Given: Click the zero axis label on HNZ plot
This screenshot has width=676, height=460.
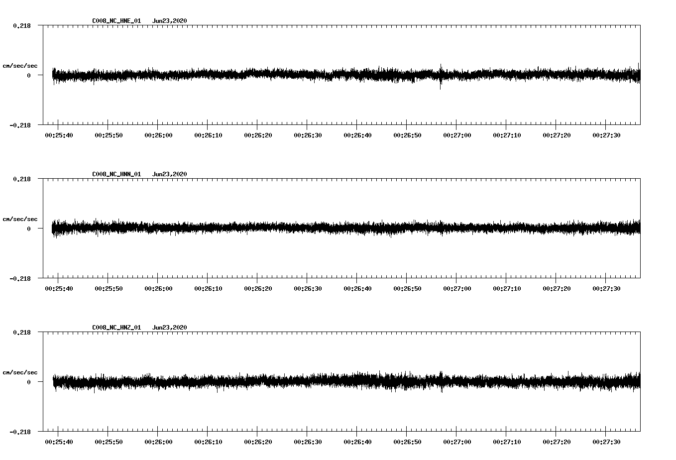Looking at the screenshot, I should pos(29,382).
